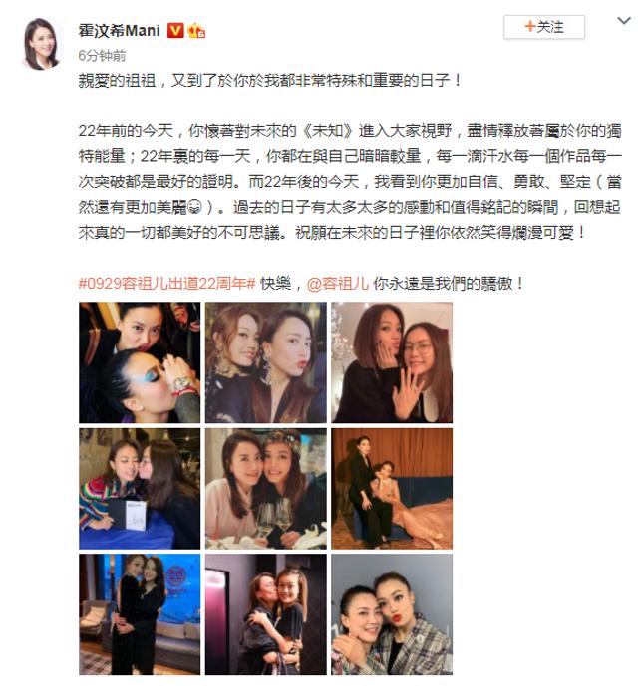Click the 6分钟前 post timestamp

(102, 56)
